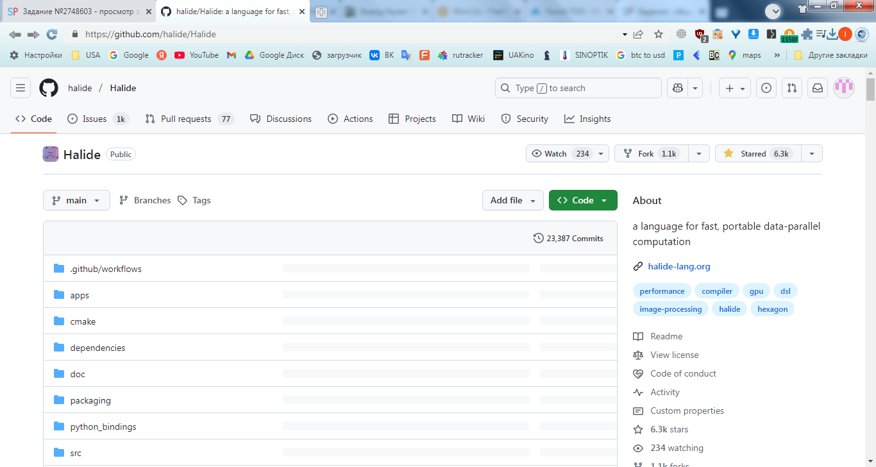Open the .github/workflows folder

click(x=106, y=269)
